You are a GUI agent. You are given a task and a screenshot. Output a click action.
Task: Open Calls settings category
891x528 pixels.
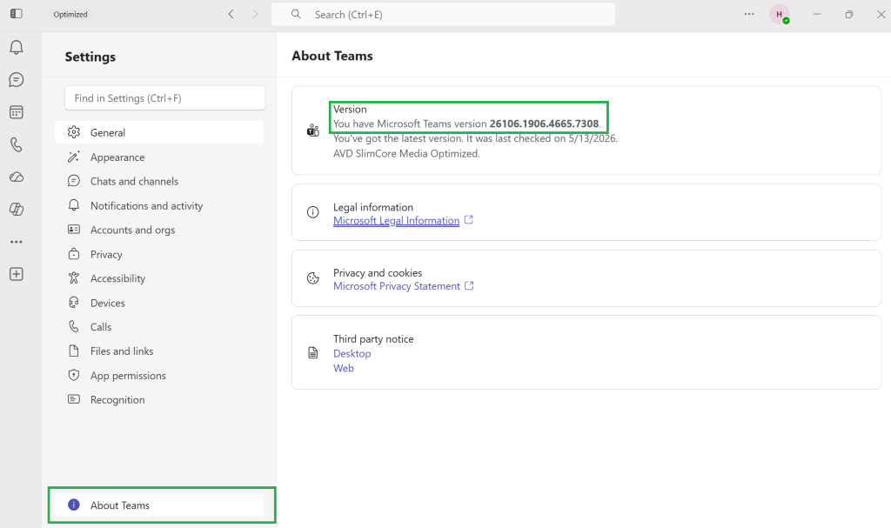[x=159, y=327]
